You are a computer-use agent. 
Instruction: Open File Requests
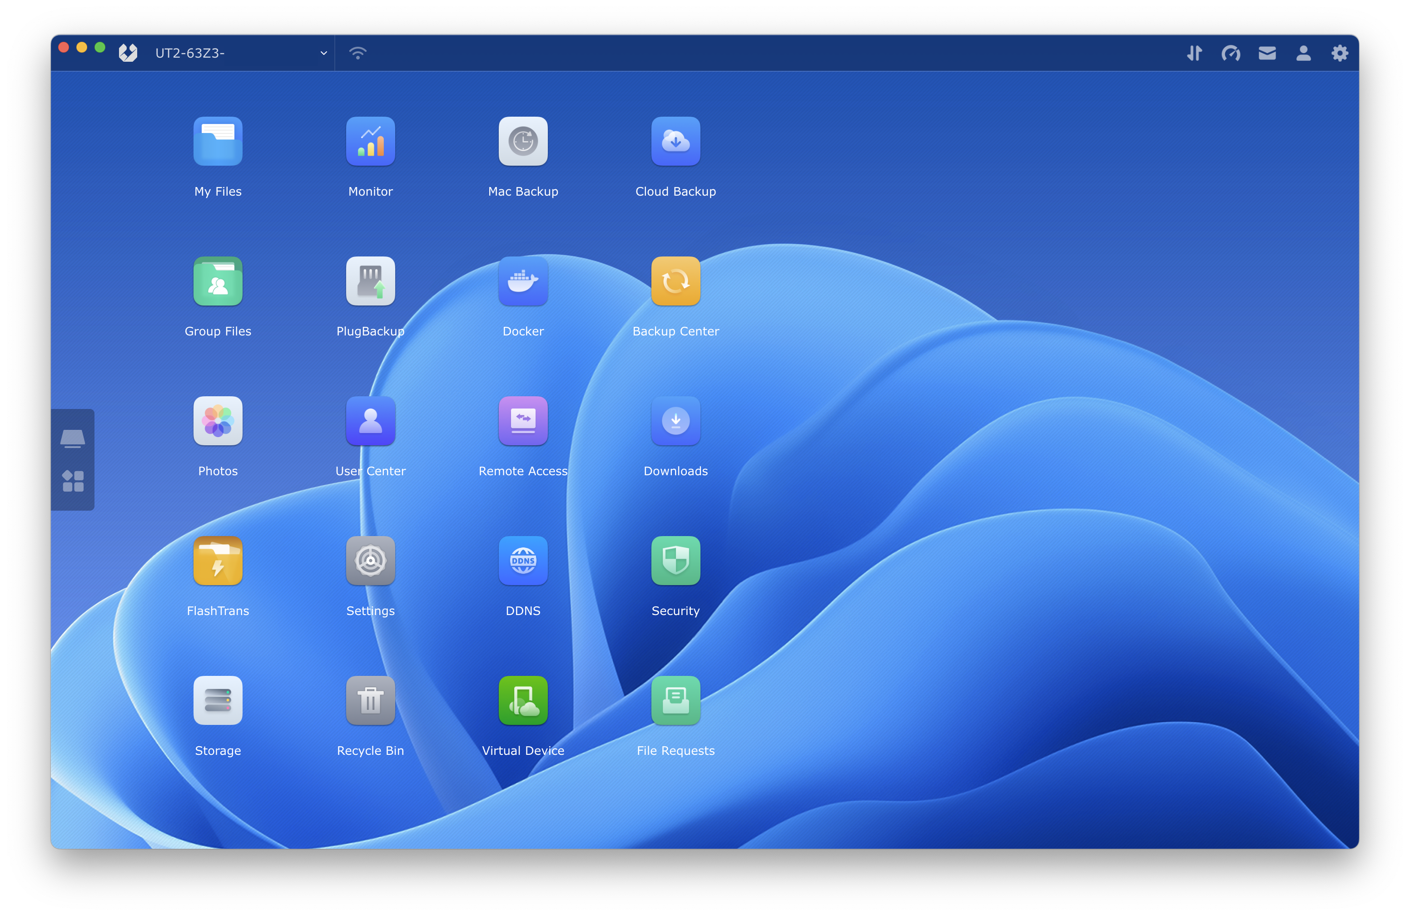pos(675,700)
